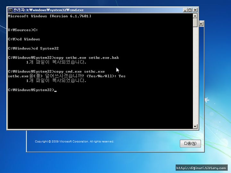The height and width of the screenshot is (173, 231).
Task: Click the 'copy cmd.exe sethc.exe' line
Action: [56, 71]
